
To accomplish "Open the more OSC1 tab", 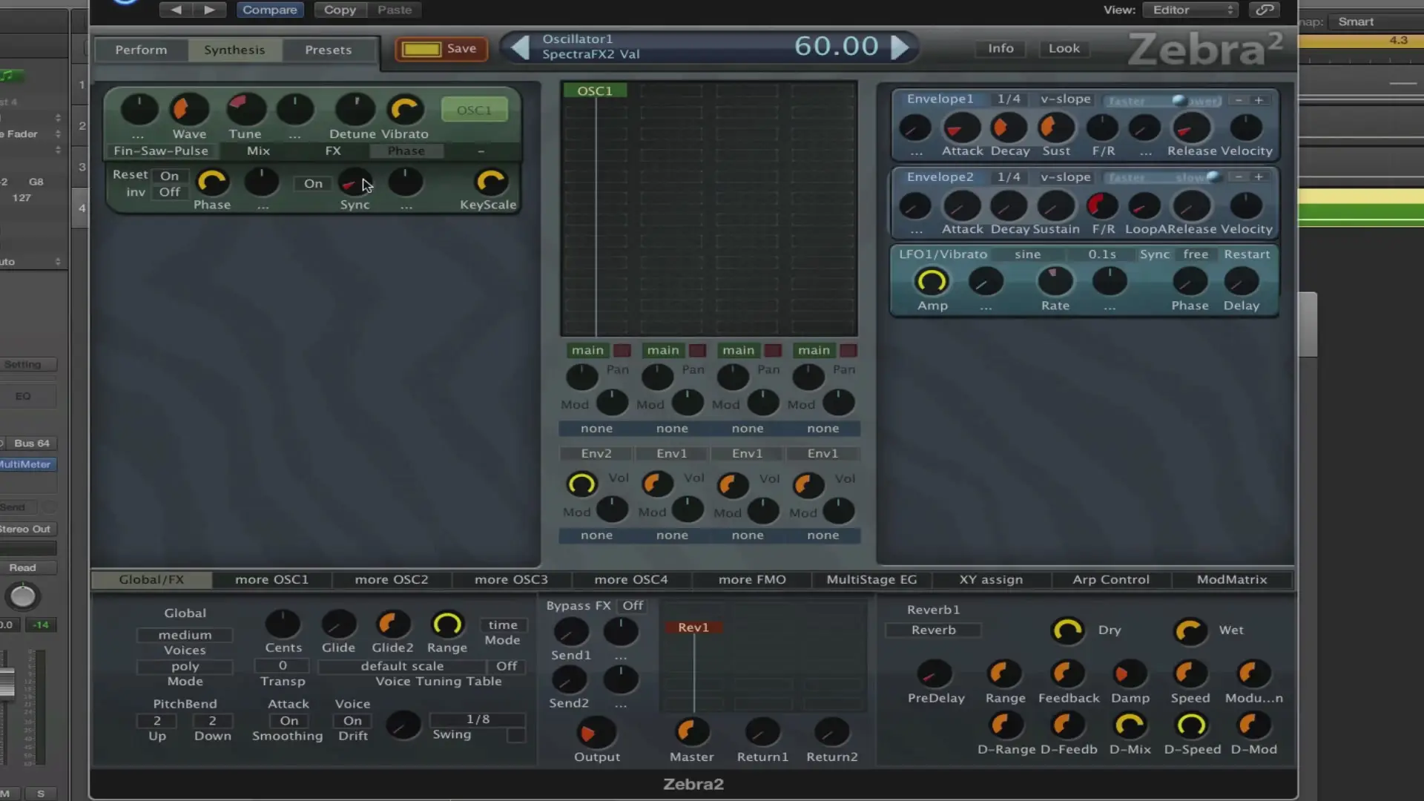I will 271,579.
